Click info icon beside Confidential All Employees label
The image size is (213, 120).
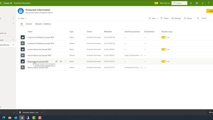(141, 67)
